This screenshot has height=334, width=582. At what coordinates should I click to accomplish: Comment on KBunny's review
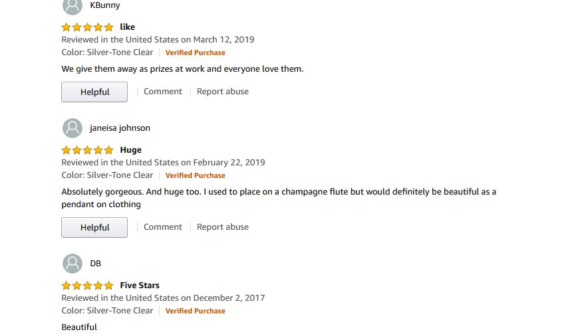click(x=162, y=92)
